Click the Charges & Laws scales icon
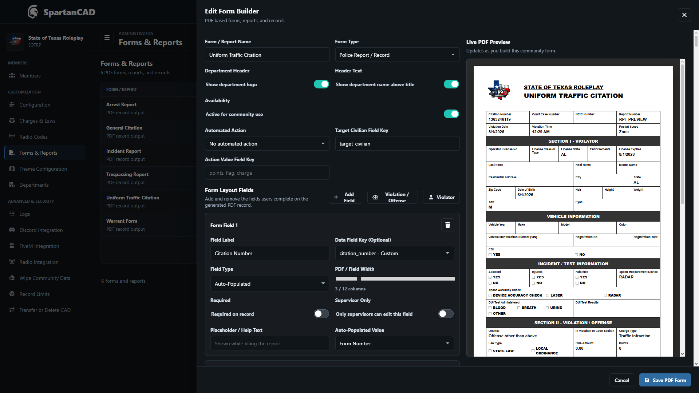699x393 pixels. click(12, 121)
